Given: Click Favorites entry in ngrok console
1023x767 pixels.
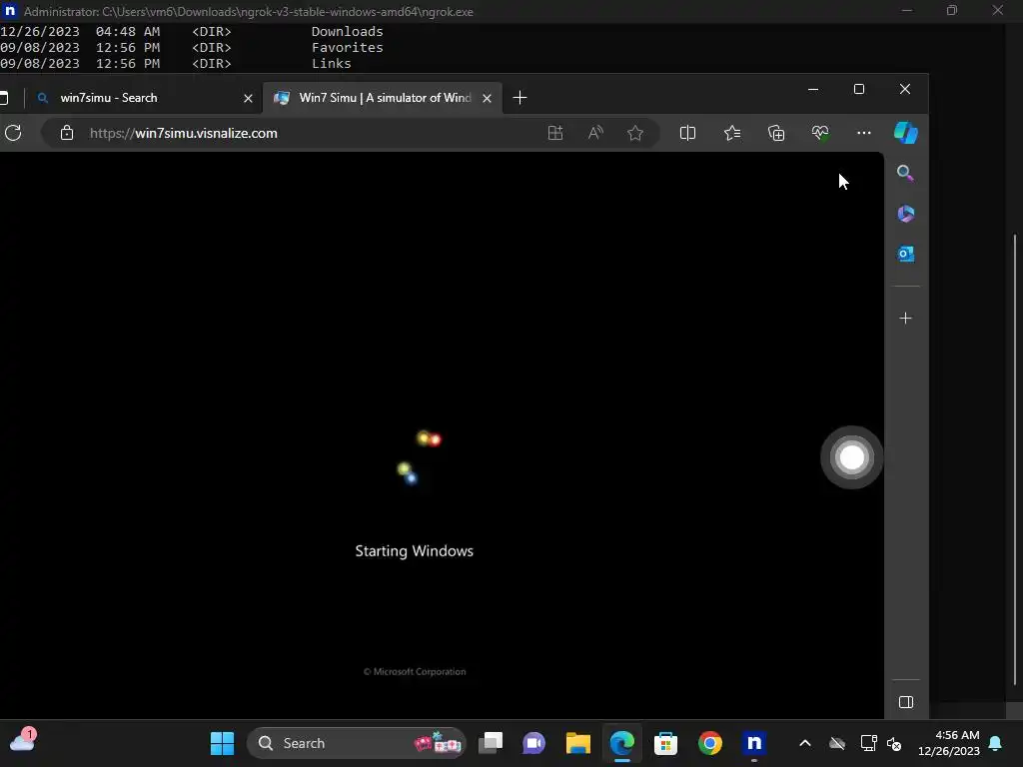Looking at the screenshot, I should point(347,48).
